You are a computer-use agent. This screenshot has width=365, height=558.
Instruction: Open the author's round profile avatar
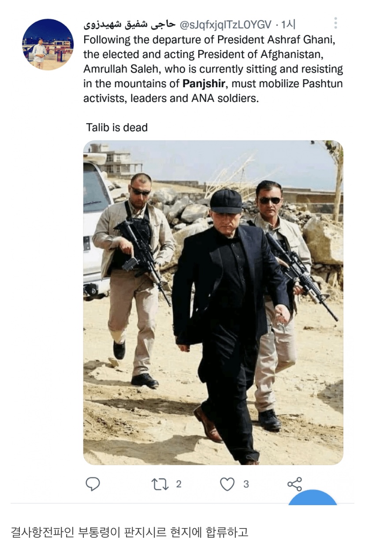click(x=48, y=44)
